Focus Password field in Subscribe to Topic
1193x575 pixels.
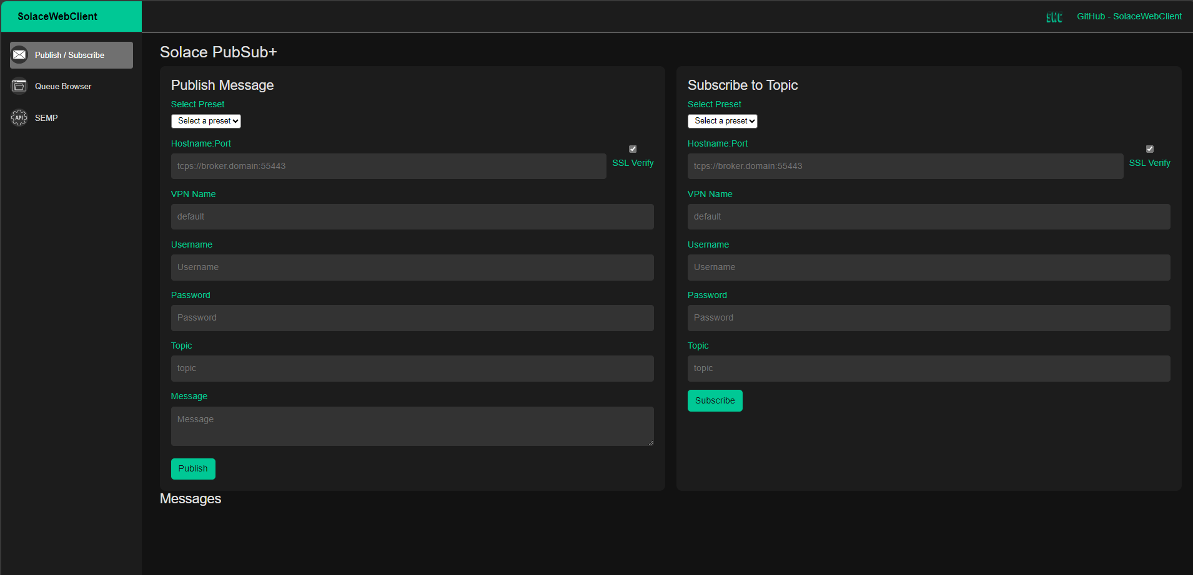coord(929,317)
